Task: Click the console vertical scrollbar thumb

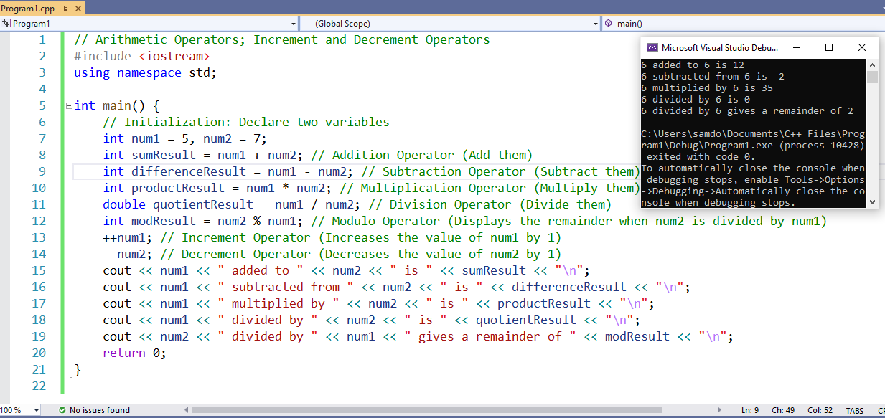Action: 872,77
